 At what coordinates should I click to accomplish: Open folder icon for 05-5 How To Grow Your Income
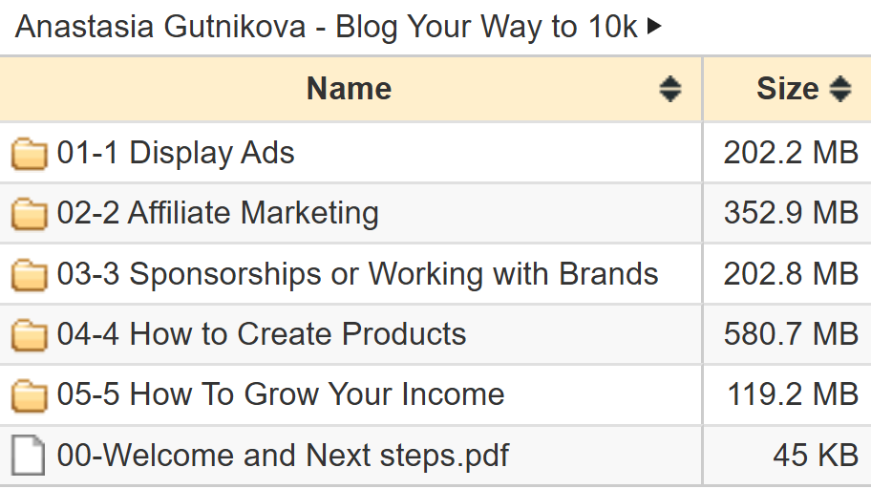point(29,395)
